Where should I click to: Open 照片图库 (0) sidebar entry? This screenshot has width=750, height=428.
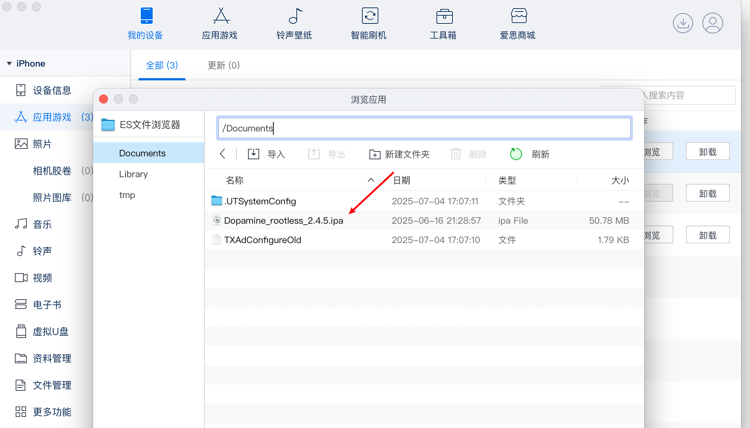tap(47, 198)
